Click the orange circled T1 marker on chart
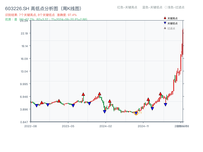203x152 pixels. tap(136, 113)
